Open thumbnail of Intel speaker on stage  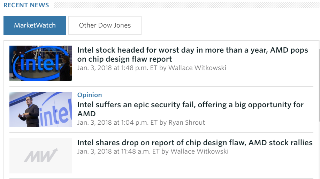pos(41,109)
